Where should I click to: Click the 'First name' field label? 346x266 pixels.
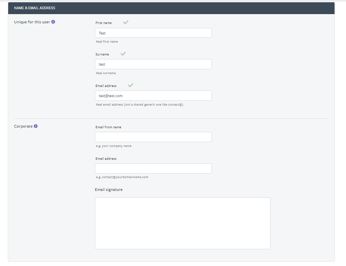[103, 23]
